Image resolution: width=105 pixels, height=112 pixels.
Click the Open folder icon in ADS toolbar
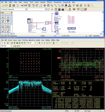click(x=6, y=6)
